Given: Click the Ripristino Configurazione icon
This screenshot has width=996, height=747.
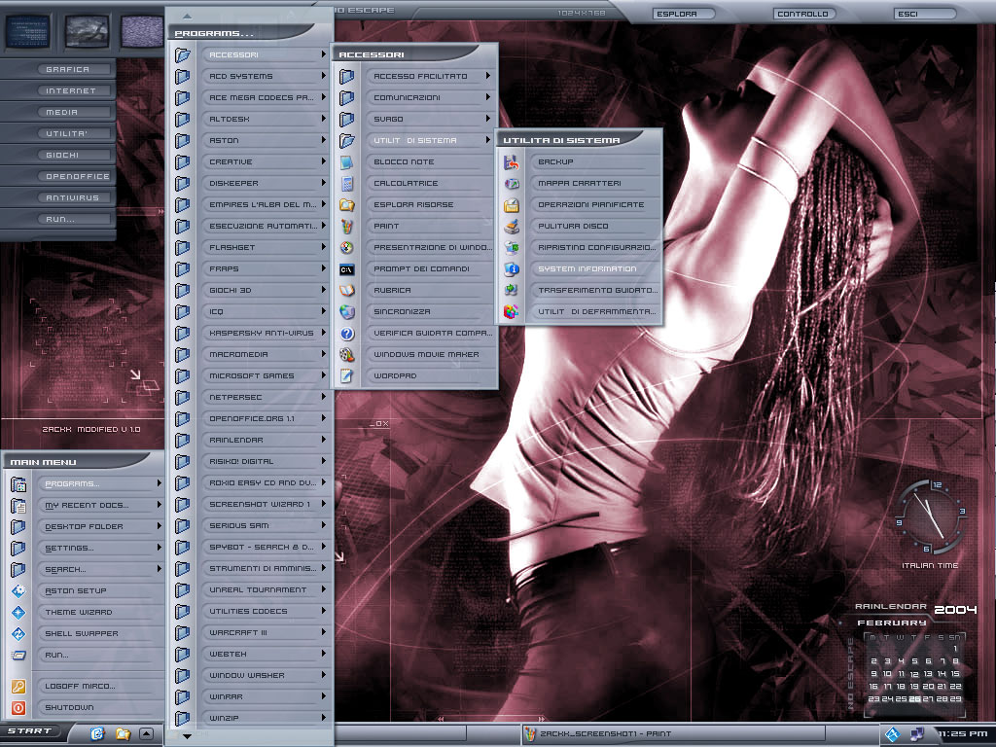Looking at the screenshot, I should coord(512,248).
